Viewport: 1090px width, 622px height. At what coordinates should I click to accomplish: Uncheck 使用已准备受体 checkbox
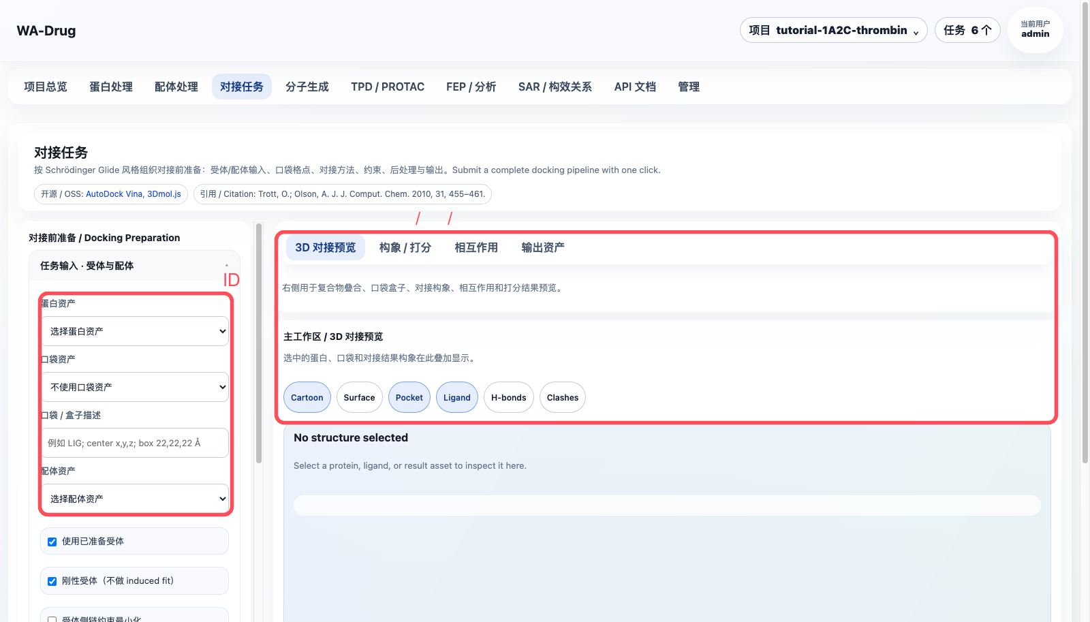point(52,542)
